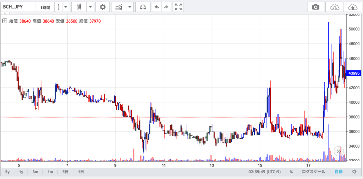Open the three-dot interval options menu
Viewport: 363px width, 179px height.
coord(58,7)
